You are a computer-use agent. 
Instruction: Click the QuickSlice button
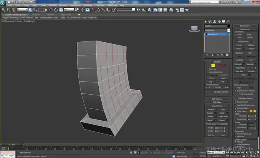coord(239,60)
